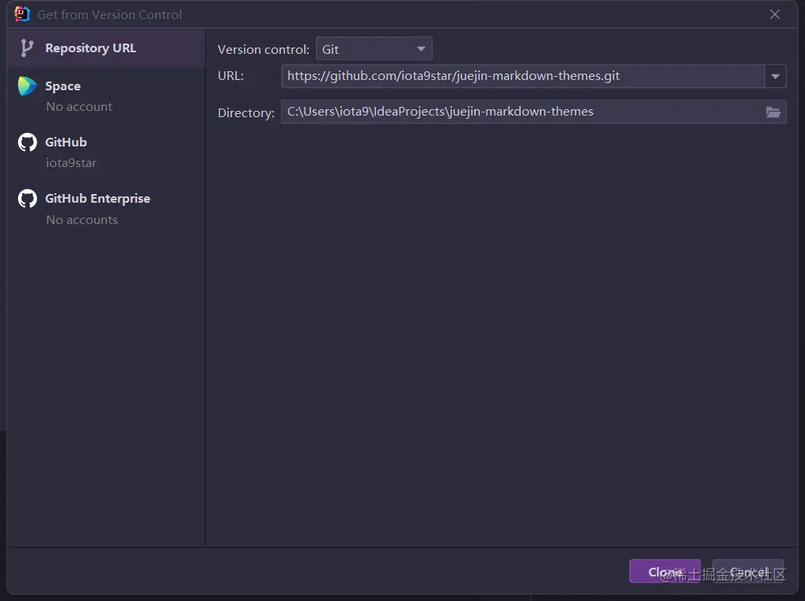The image size is (805, 601).
Task: Close the Get from Version Control dialog
Action: coord(775,14)
